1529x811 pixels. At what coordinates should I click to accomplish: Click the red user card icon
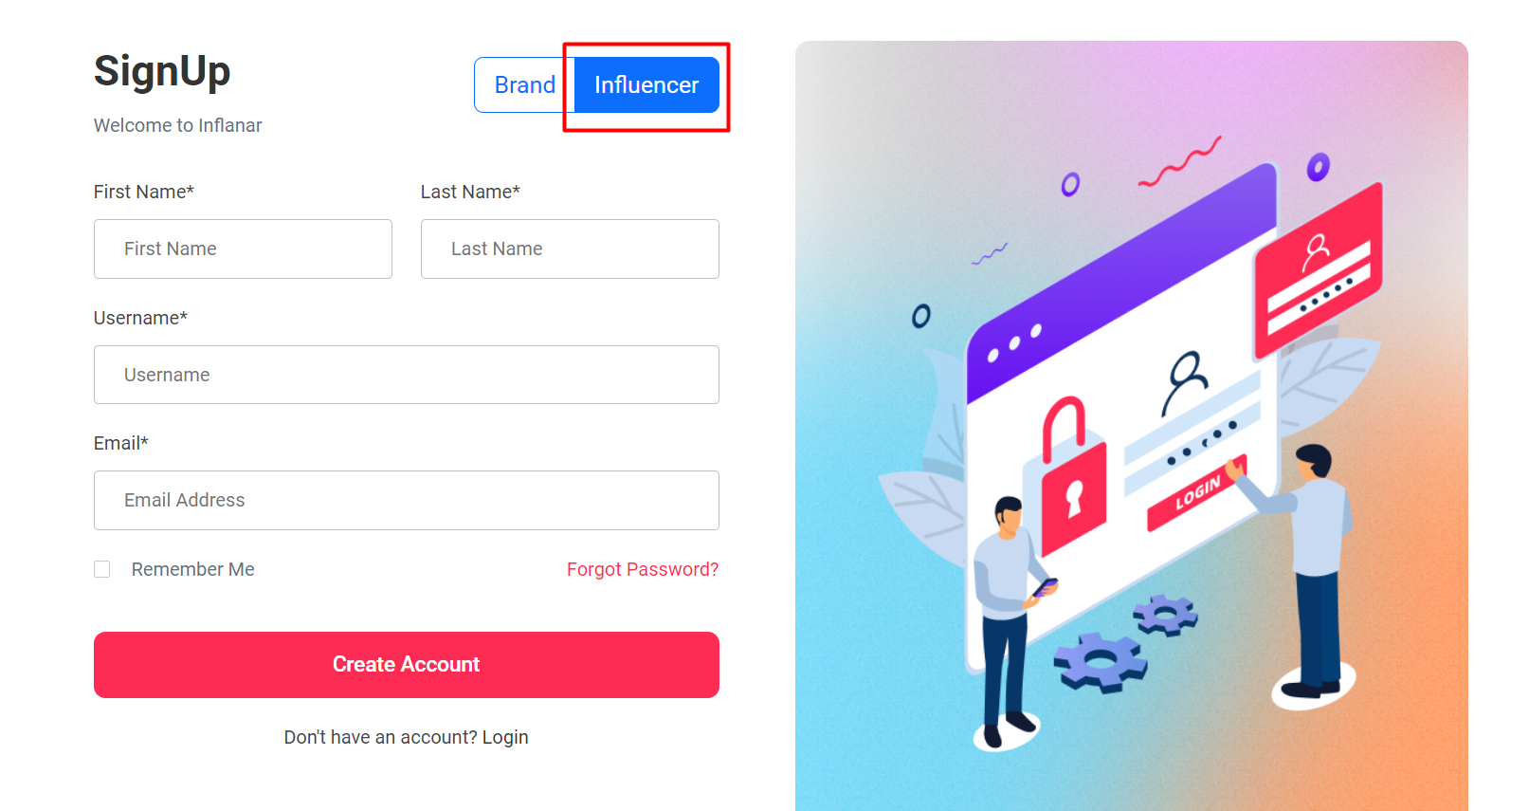coord(1319,271)
